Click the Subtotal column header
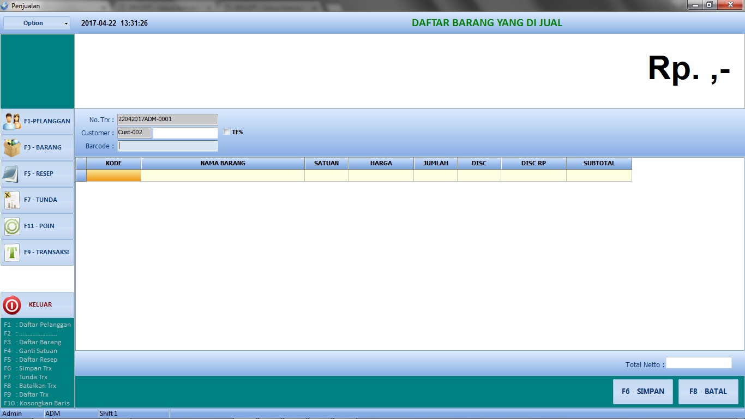 pos(599,163)
